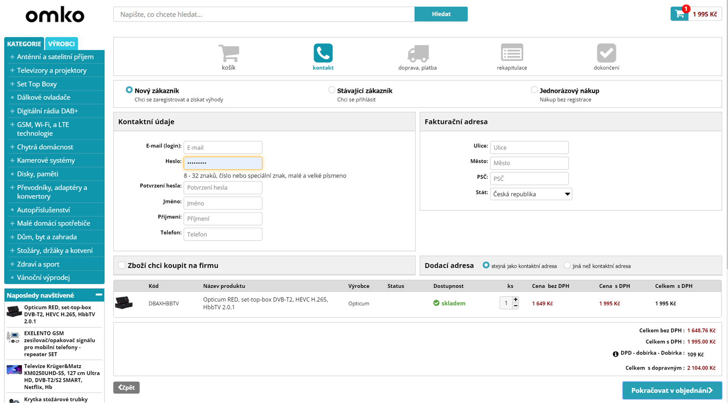Click the košík step icon
This screenshot has height=403, width=728.
229,53
